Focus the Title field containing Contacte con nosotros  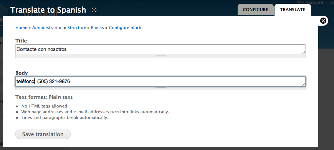point(160,49)
